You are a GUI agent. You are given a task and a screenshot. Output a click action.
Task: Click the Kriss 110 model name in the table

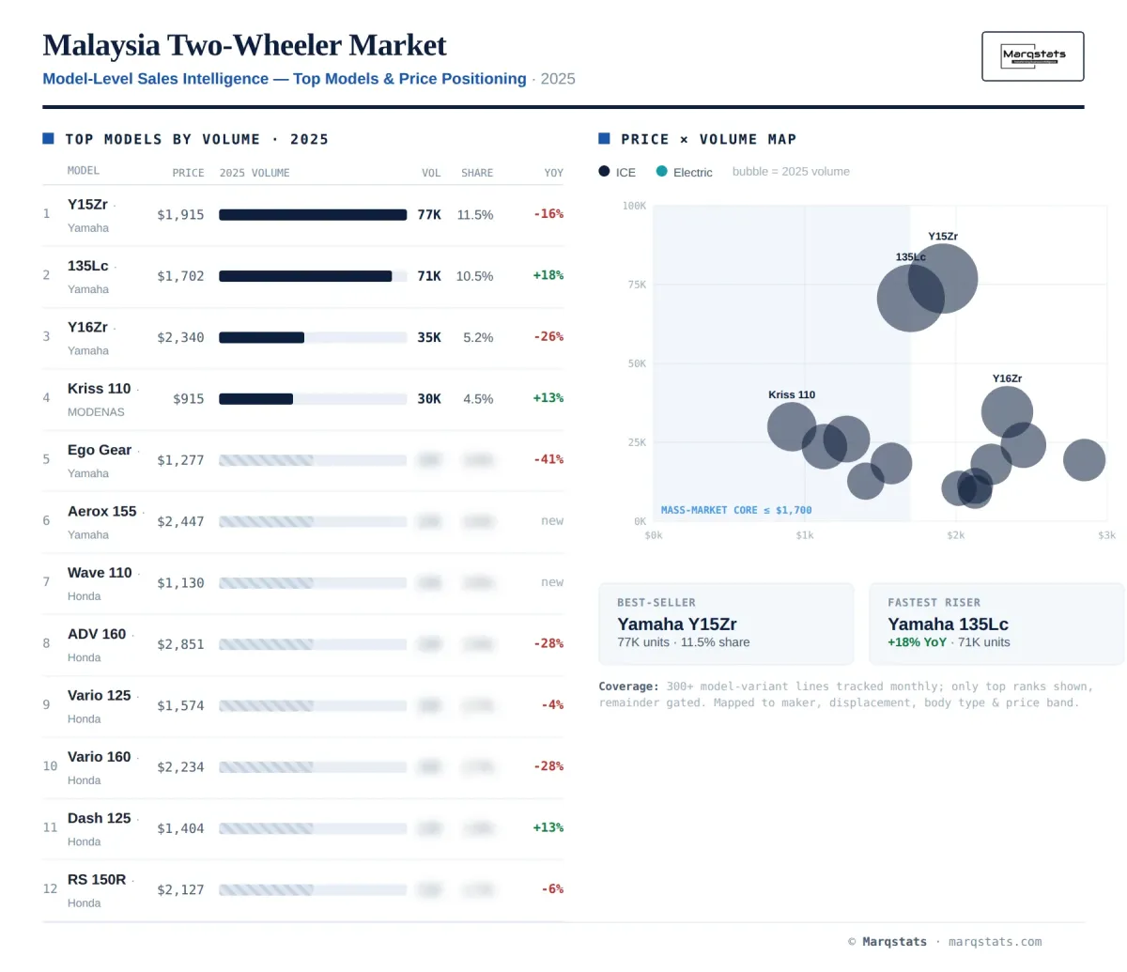pyautogui.click(x=99, y=388)
